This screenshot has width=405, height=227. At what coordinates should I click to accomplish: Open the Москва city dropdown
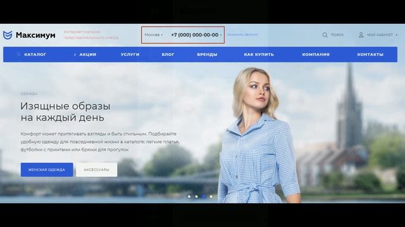click(x=153, y=35)
